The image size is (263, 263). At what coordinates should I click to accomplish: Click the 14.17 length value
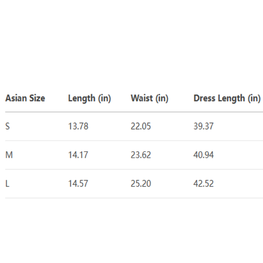pyautogui.click(x=78, y=155)
